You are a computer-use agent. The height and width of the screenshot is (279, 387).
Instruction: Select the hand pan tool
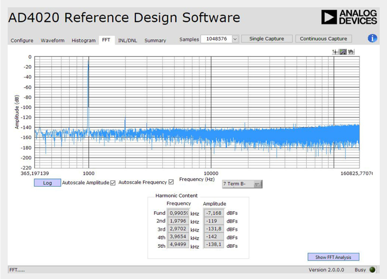(x=351, y=52)
